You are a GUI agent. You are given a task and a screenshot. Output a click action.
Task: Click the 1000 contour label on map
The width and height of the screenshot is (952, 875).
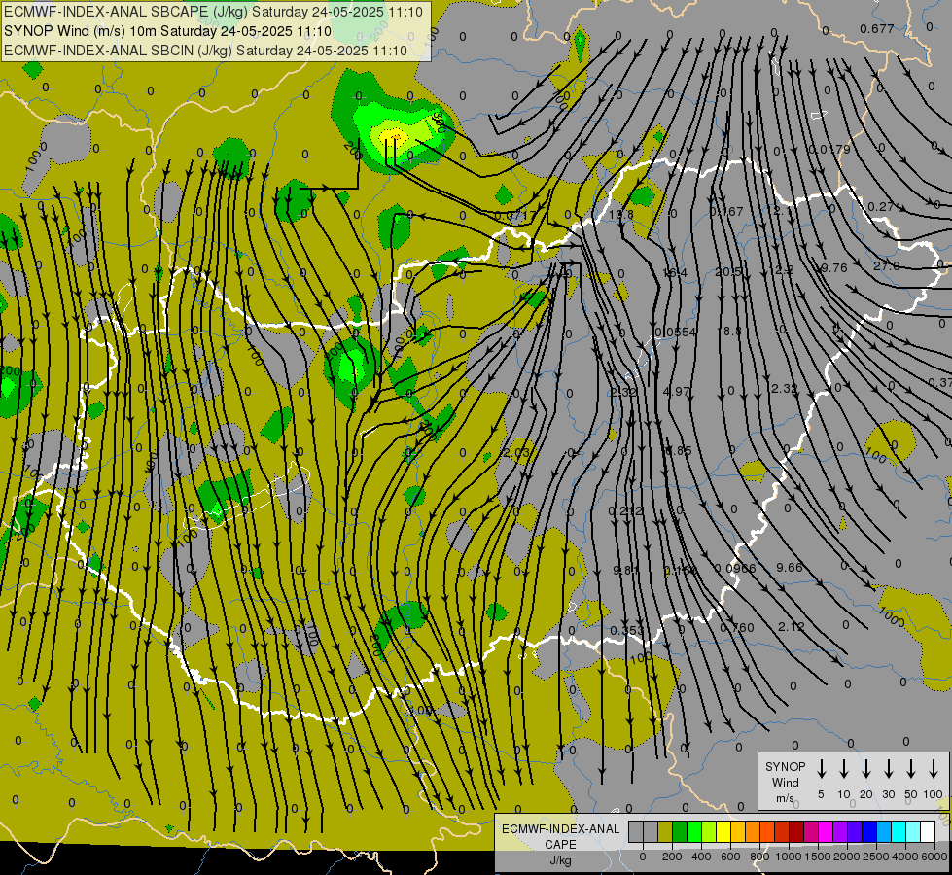892,617
